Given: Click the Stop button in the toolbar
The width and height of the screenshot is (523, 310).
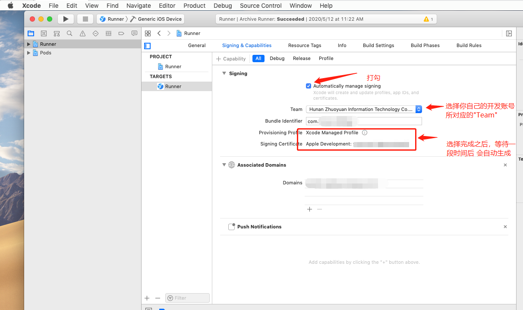Looking at the screenshot, I should (85, 19).
